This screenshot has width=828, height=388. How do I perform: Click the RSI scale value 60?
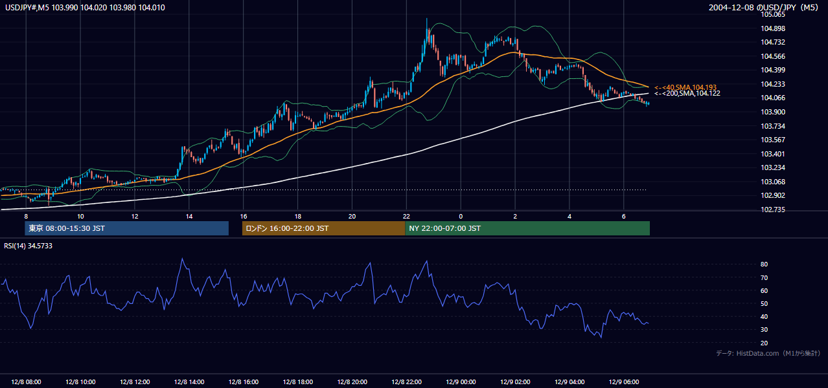(x=765, y=290)
